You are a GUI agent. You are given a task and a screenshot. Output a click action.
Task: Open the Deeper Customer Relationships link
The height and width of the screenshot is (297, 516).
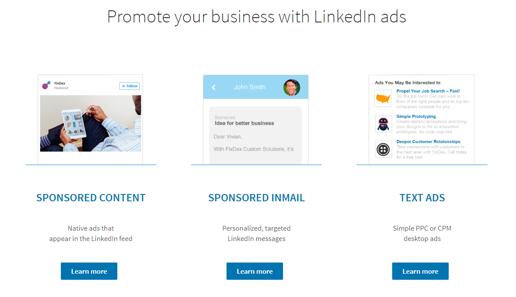pos(428,141)
